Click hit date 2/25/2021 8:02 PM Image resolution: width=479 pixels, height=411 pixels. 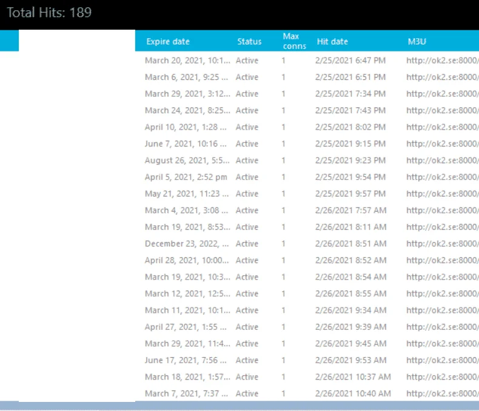point(350,127)
